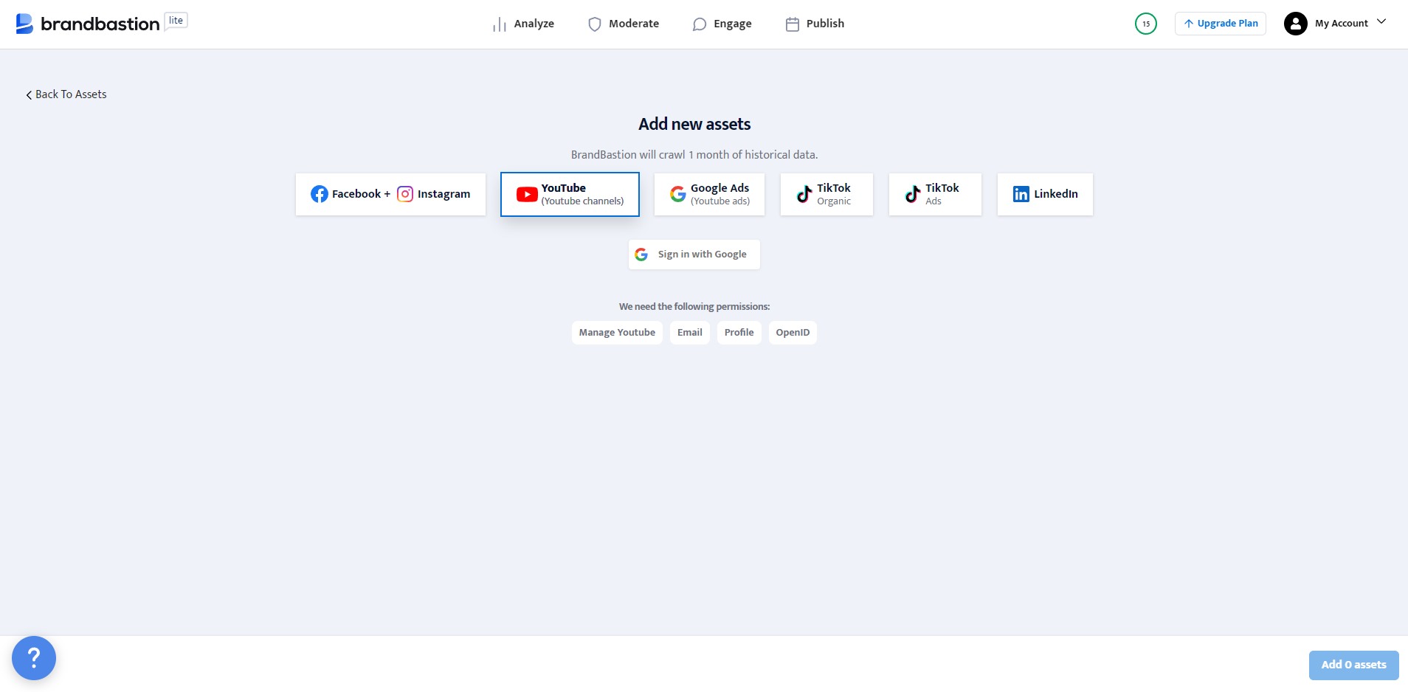Click the brandbastion logo
This screenshot has width=1408, height=692.
pyautogui.click(x=88, y=24)
